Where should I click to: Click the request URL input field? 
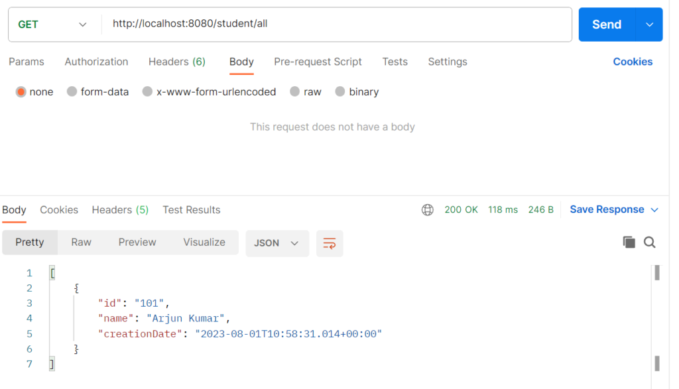pyautogui.click(x=337, y=24)
